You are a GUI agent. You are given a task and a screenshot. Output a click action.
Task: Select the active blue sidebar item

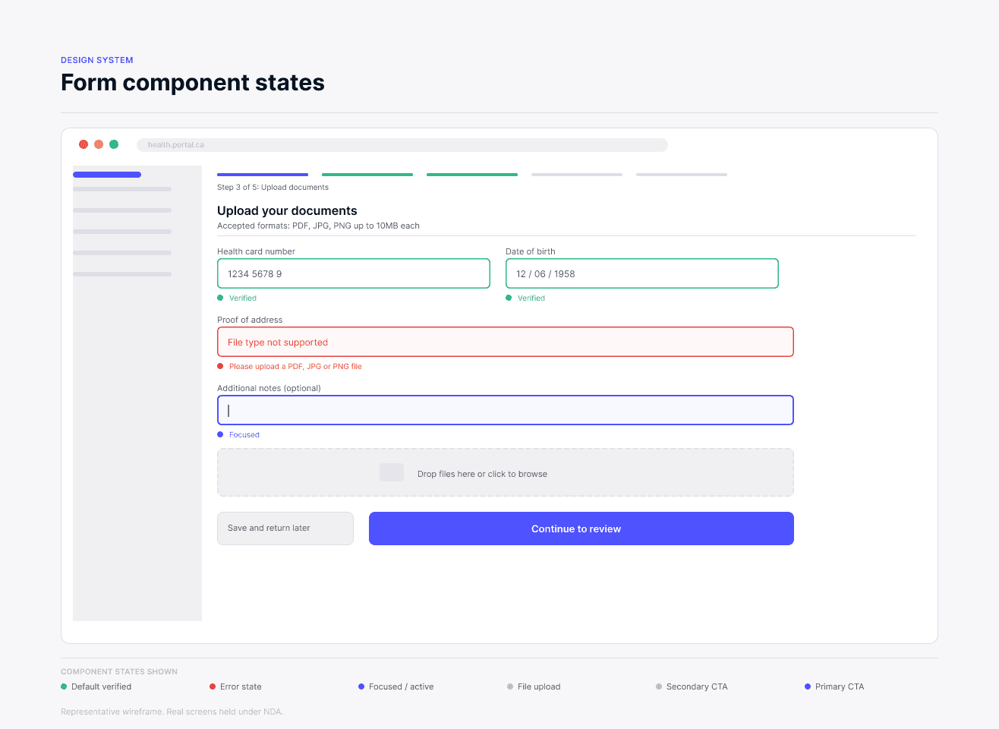[107, 175]
